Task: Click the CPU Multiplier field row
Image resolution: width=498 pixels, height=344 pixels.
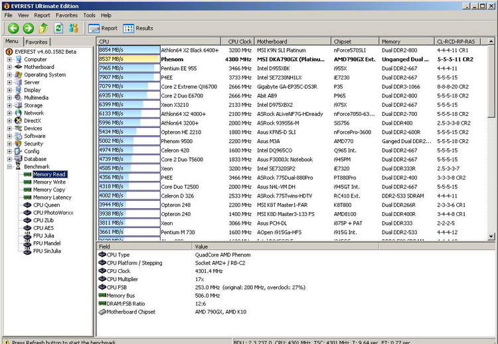Action: pos(295,279)
